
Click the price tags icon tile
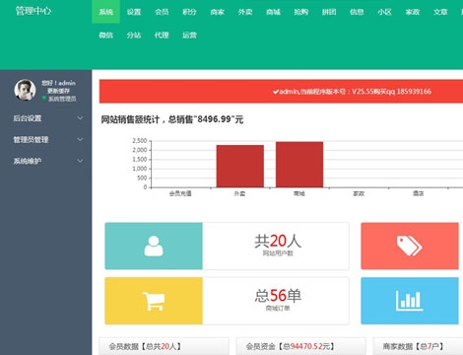pyautogui.click(x=410, y=246)
